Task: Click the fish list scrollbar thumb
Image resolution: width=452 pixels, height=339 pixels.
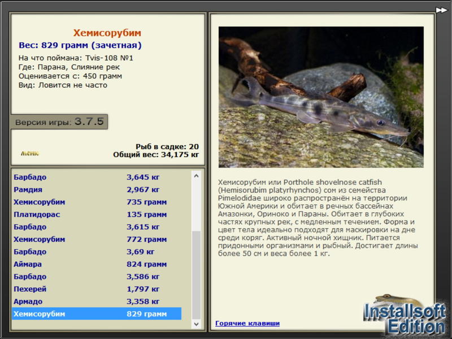Action: pos(196,275)
